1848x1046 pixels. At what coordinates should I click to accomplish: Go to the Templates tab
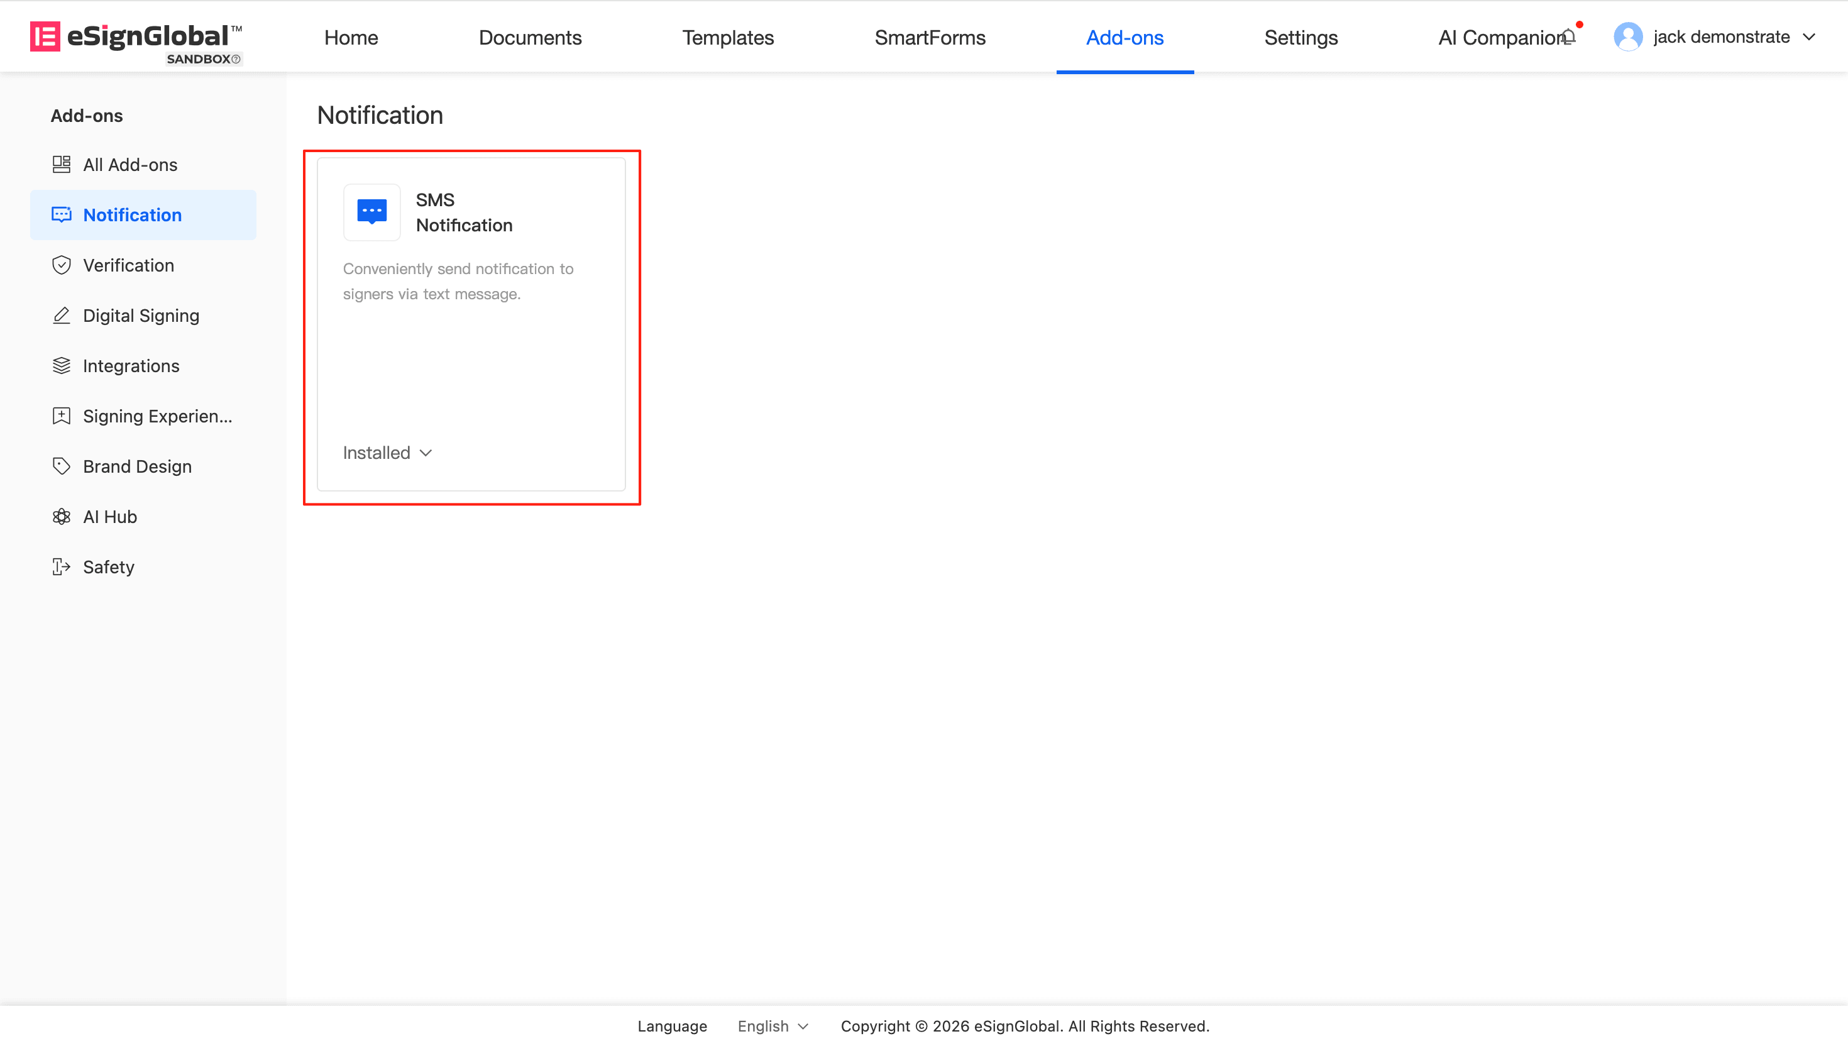(727, 37)
